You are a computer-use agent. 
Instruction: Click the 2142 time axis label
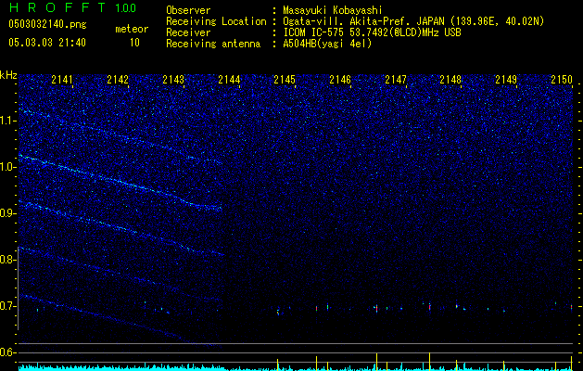point(118,80)
